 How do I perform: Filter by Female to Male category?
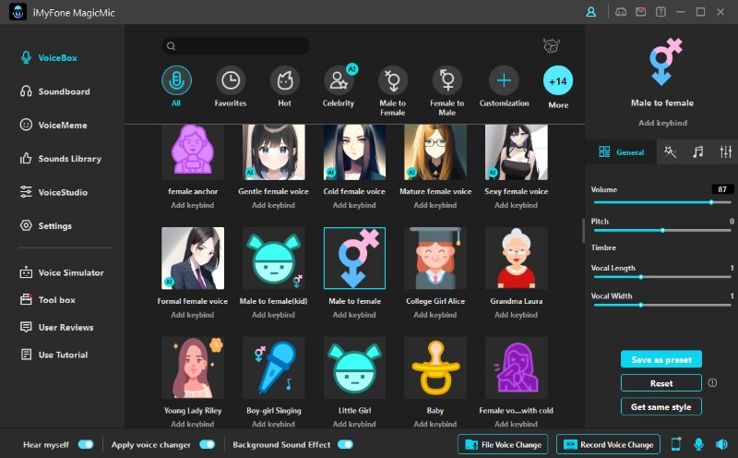447,80
